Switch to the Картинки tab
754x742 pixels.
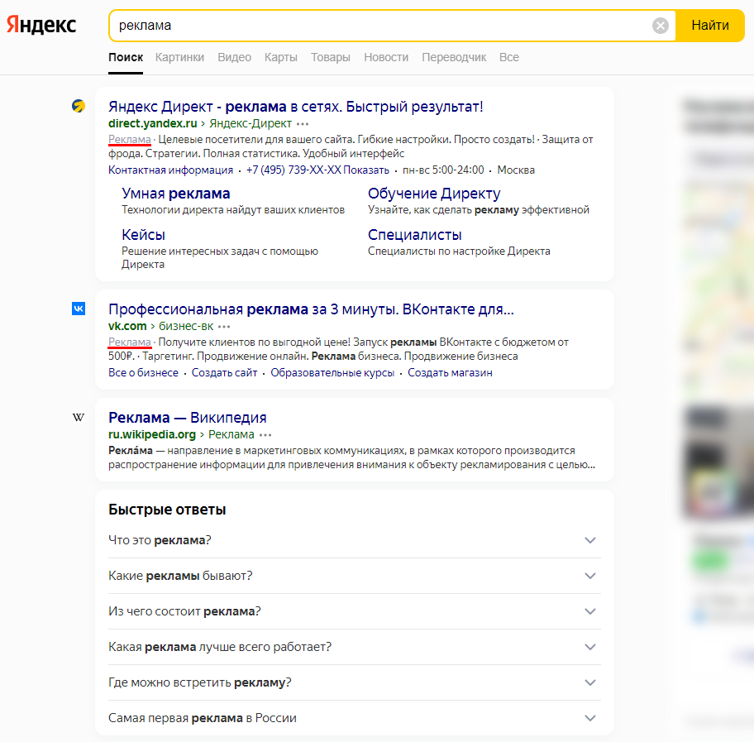click(x=179, y=57)
